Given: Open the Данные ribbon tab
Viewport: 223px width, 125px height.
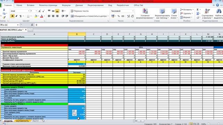Looking at the screenshot, I should pos(79,5).
